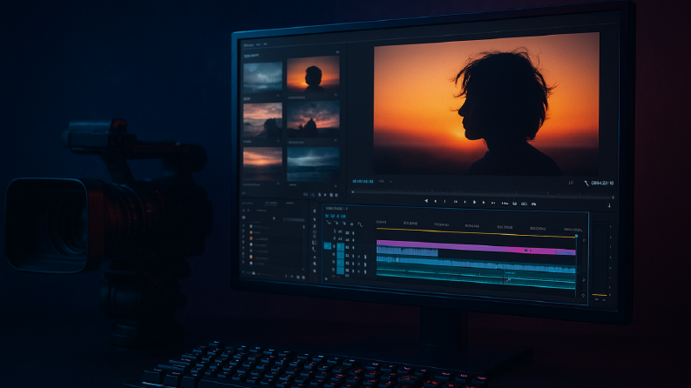Open the wrench settings icon beside duration
The width and height of the screenshot is (691, 388).
coord(586,183)
